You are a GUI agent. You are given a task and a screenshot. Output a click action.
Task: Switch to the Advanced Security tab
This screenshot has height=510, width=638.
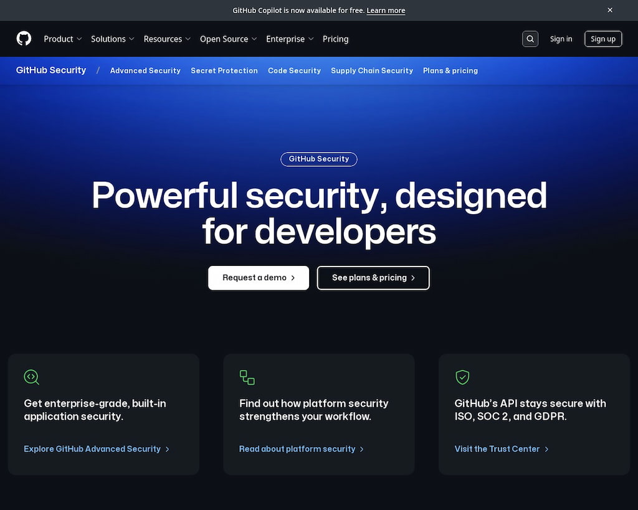tap(145, 70)
